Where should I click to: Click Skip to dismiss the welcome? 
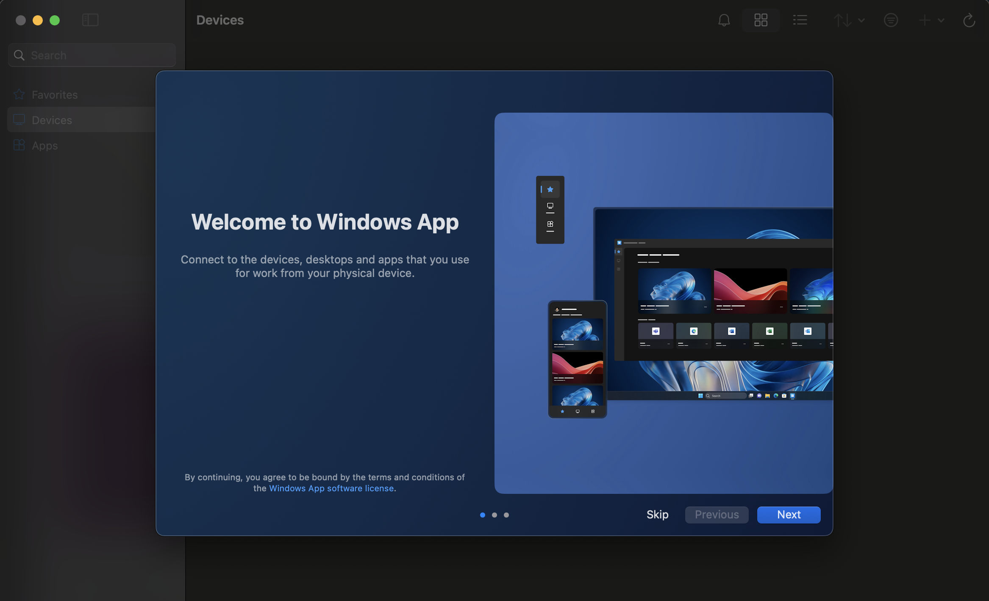(657, 515)
